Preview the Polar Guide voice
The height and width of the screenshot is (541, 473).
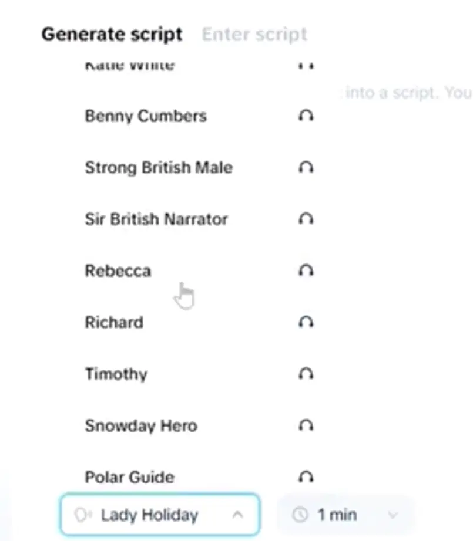pos(306,476)
